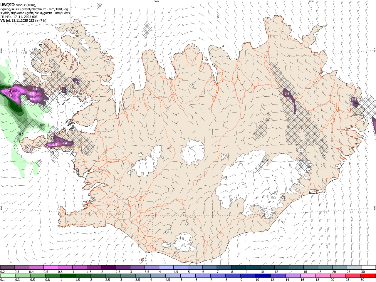
Task: Click the black '0.6' value over the green rain area
Action: tap(42, 125)
